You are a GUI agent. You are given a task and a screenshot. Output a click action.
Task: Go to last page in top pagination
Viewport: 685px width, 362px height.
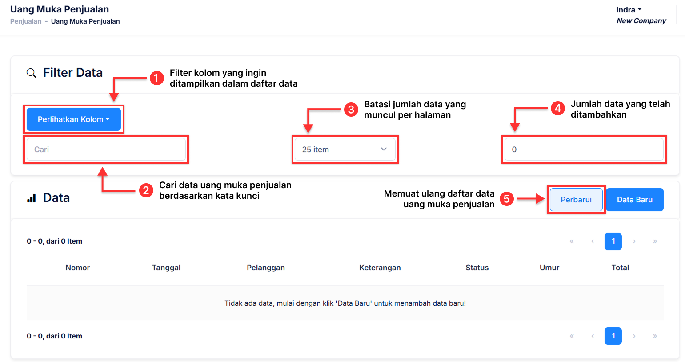[x=655, y=241]
